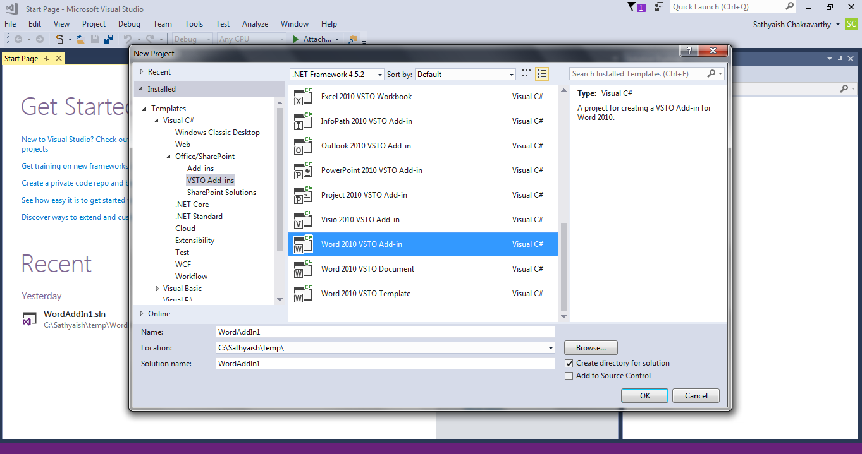Image resolution: width=862 pixels, height=454 pixels.
Task: Switch templates to small icons view
Action: [x=526, y=74]
